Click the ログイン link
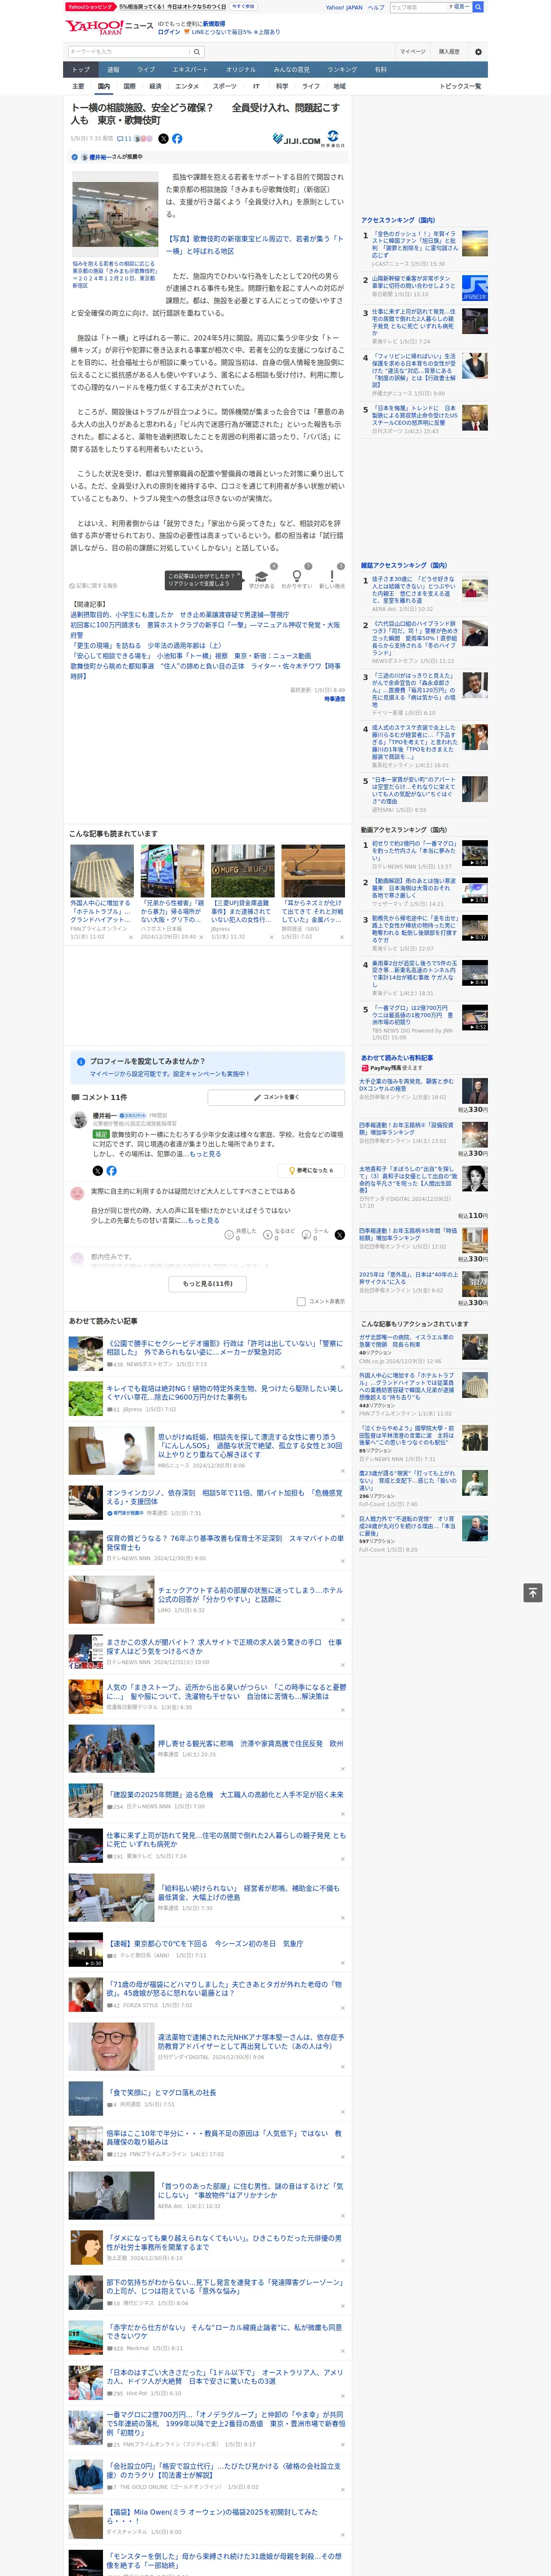551x2576 pixels. tap(169, 32)
